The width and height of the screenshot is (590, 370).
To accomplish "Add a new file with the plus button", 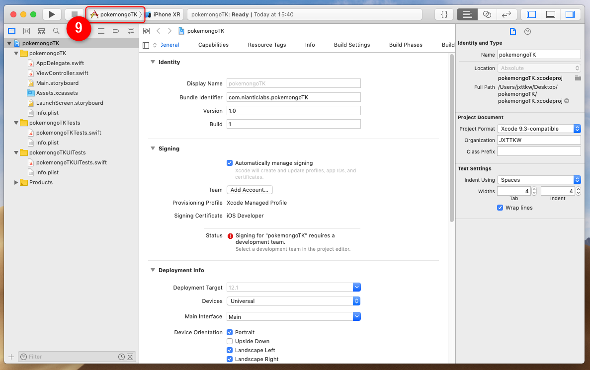I will [11, 357].
